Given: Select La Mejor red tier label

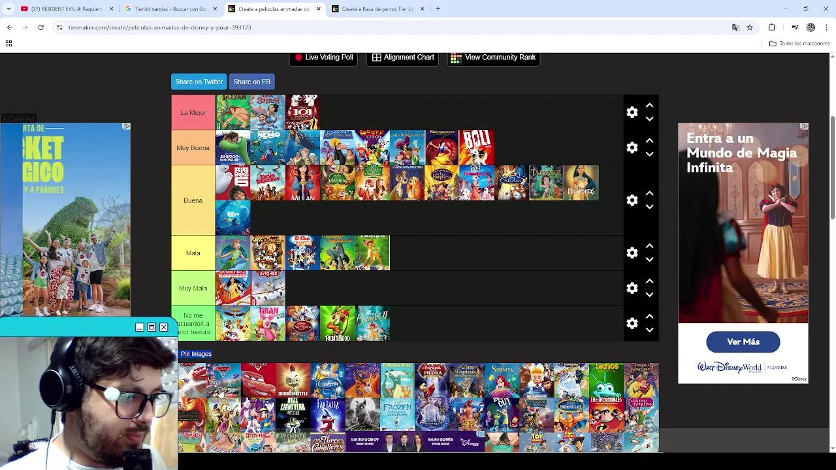Looking at the screenshot, I should pos(193,112).
